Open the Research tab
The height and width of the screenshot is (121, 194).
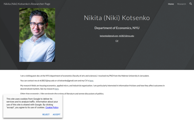[181, 4]
